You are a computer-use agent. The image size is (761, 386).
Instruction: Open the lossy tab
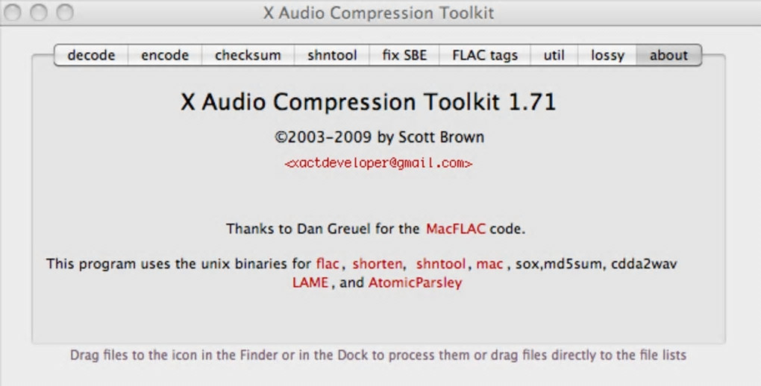607,55
